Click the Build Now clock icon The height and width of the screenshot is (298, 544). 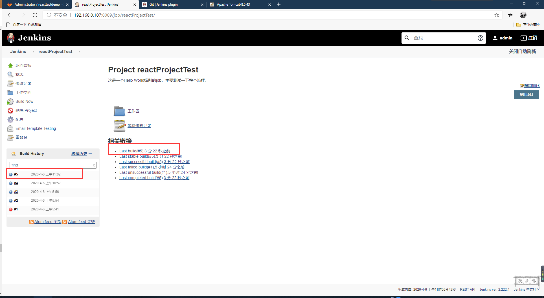coord(10,101)
